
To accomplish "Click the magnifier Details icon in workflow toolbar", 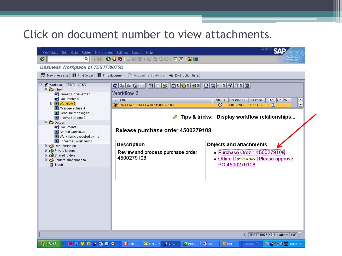I will (213, 86).
